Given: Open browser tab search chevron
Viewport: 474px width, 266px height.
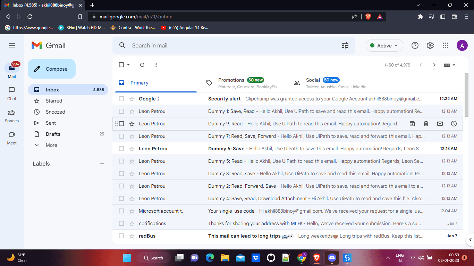Looking at the screenshot, I should point(418,5).
